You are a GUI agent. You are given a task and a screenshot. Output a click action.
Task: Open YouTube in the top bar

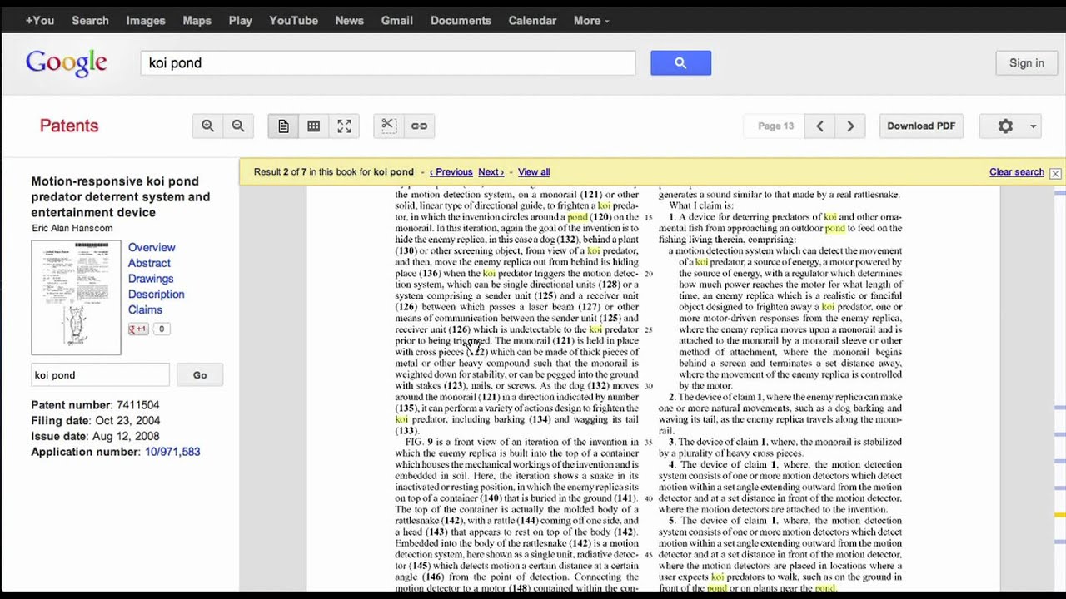click(x=293, y=20)
